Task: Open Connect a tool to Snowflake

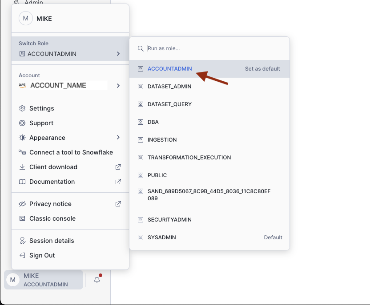Action: click(x=70, y=152)
